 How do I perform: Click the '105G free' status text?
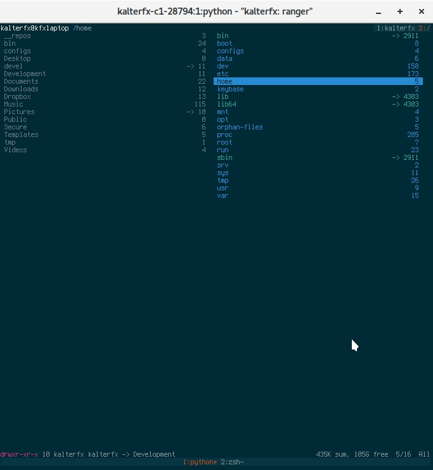(x=371, y=454)
